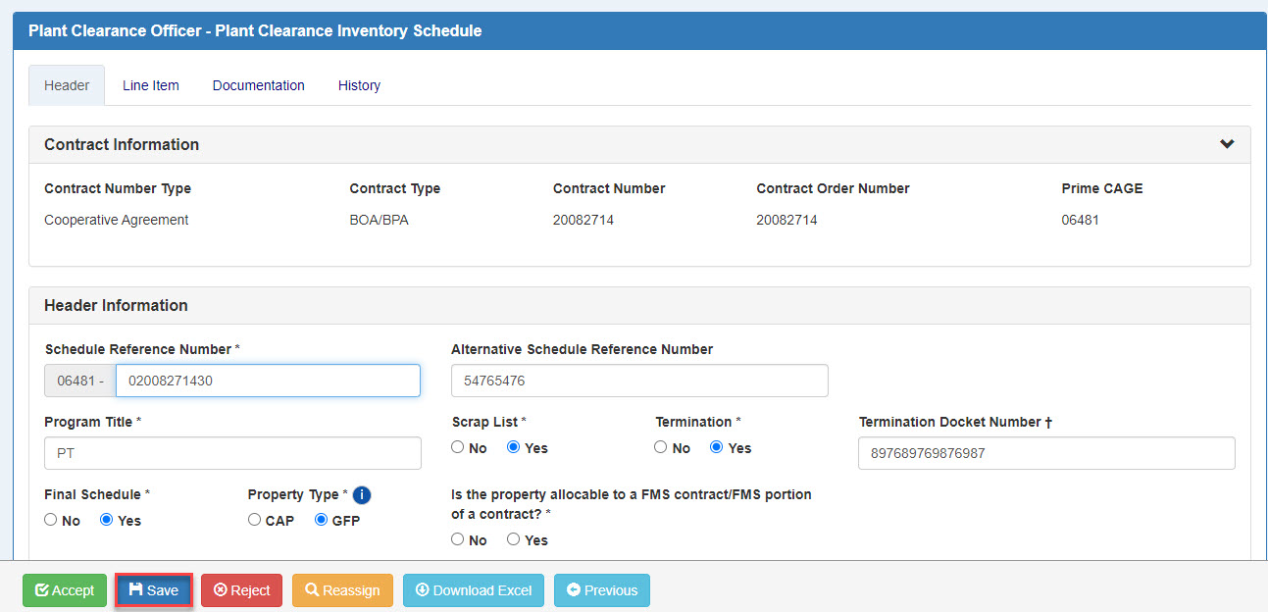The height and width of the screenshot is (612, 1268).
Task: Select CAP as Property Type
Action: pos(255,521)
